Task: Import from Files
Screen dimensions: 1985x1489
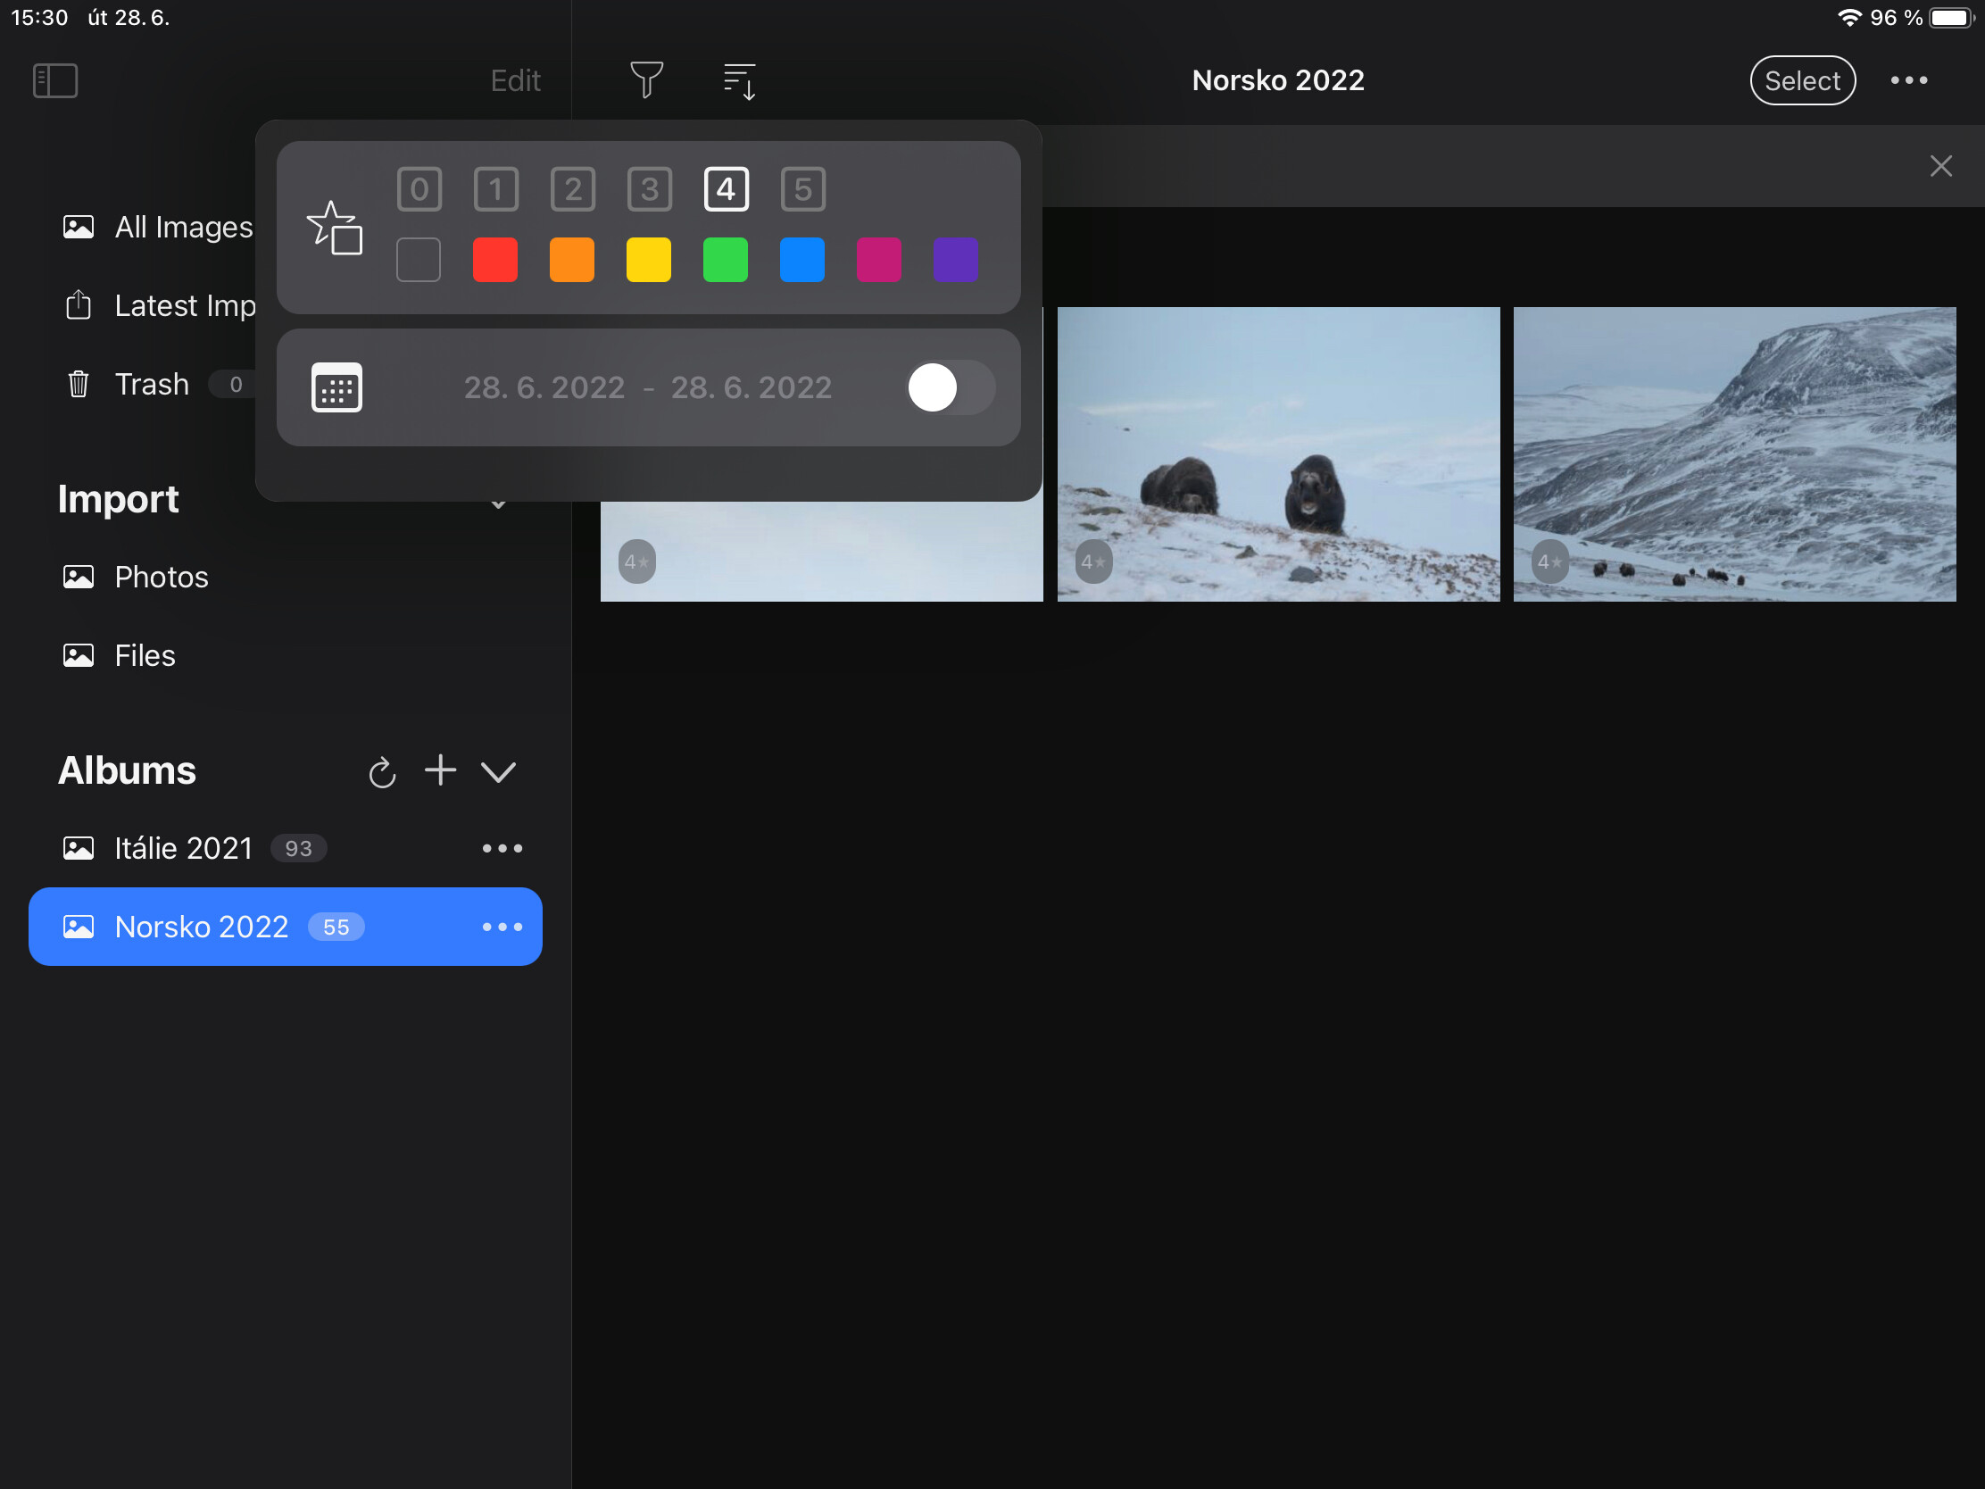Action: (286, 655)
